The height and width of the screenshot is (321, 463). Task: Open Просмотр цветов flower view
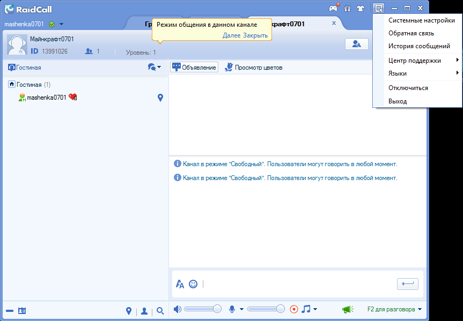coord(254,68)
